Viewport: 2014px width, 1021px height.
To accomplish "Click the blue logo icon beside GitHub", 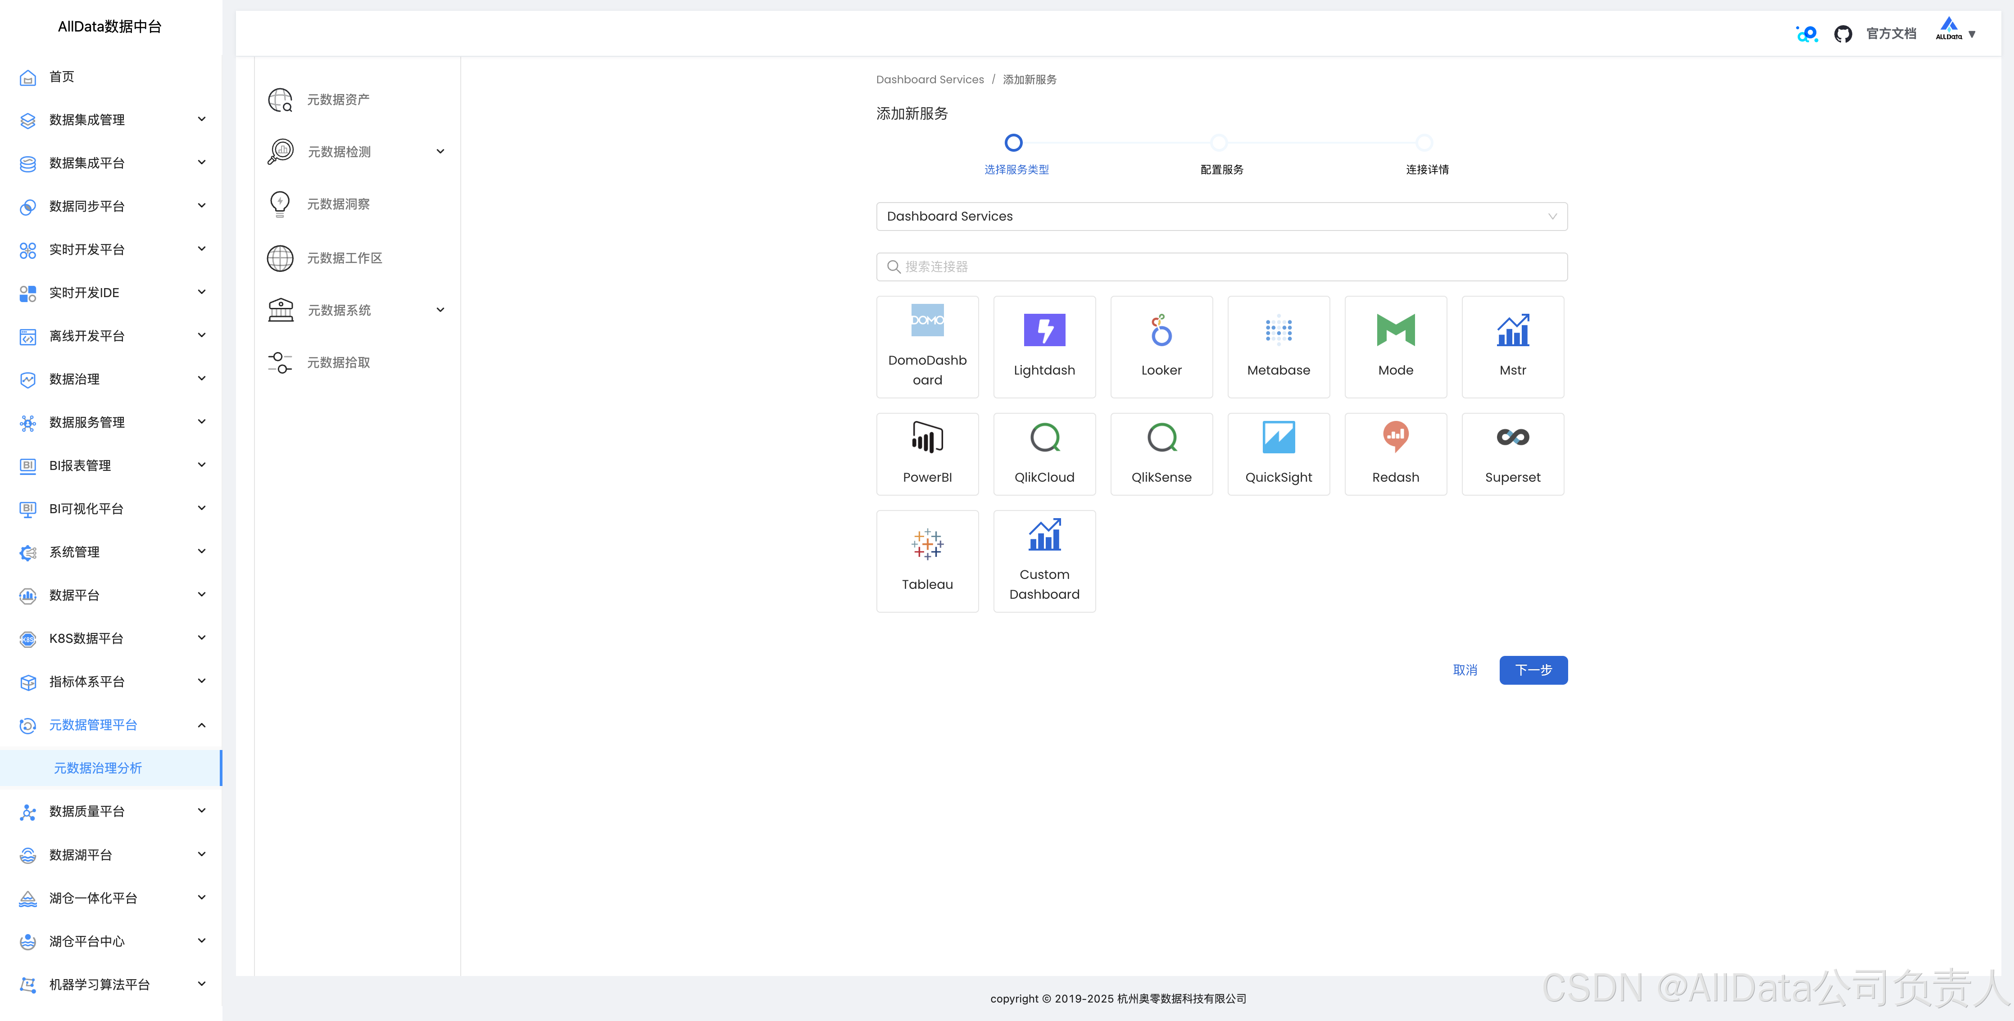I will (1807, 34).
